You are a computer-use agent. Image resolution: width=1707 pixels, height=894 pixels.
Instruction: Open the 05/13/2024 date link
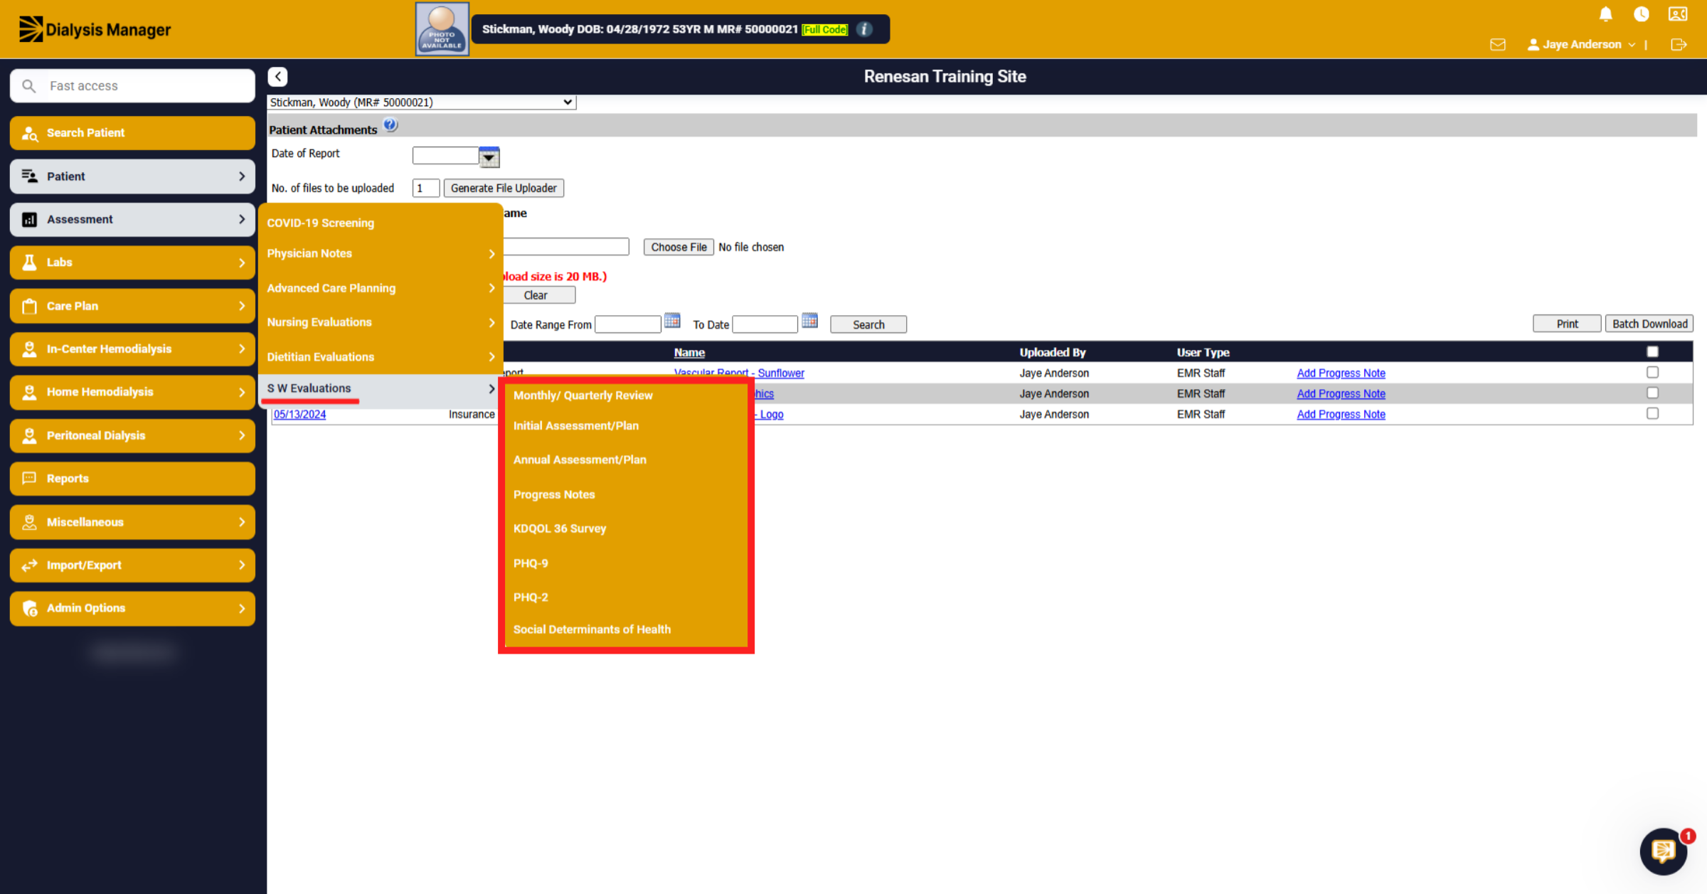299,415
